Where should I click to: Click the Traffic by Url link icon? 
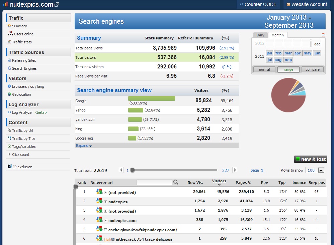pyautogui.click(x=9, y=130)
